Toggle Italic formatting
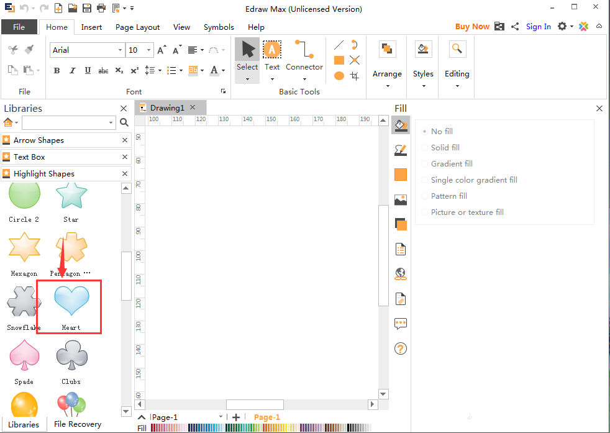This screenshot has width=610, height=433. point(72,70)
